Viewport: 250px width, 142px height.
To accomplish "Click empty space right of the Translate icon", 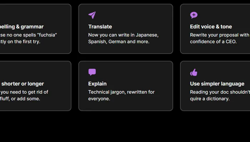I will click(136, 15).
